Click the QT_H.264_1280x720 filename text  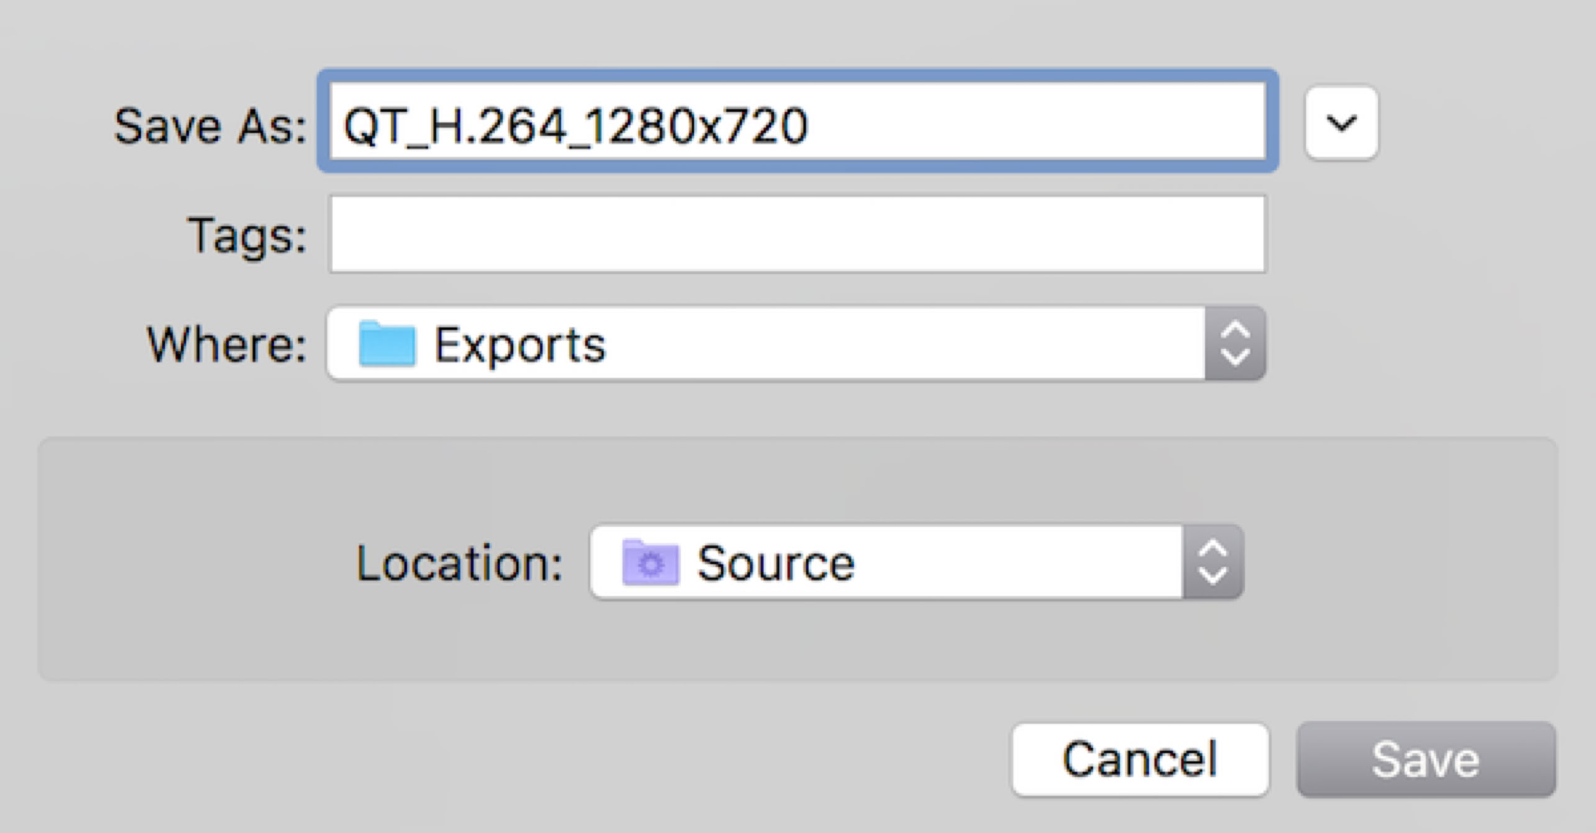tap(576, 126)
